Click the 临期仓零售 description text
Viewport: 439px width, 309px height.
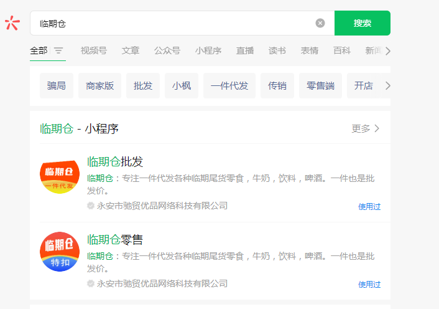(231, 262)
